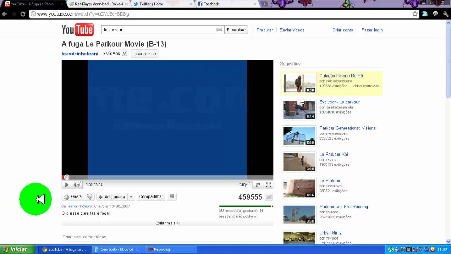This screenshot has width=451, height=254.
Task: Click the Gostei like button
Action: click(73, 196)
